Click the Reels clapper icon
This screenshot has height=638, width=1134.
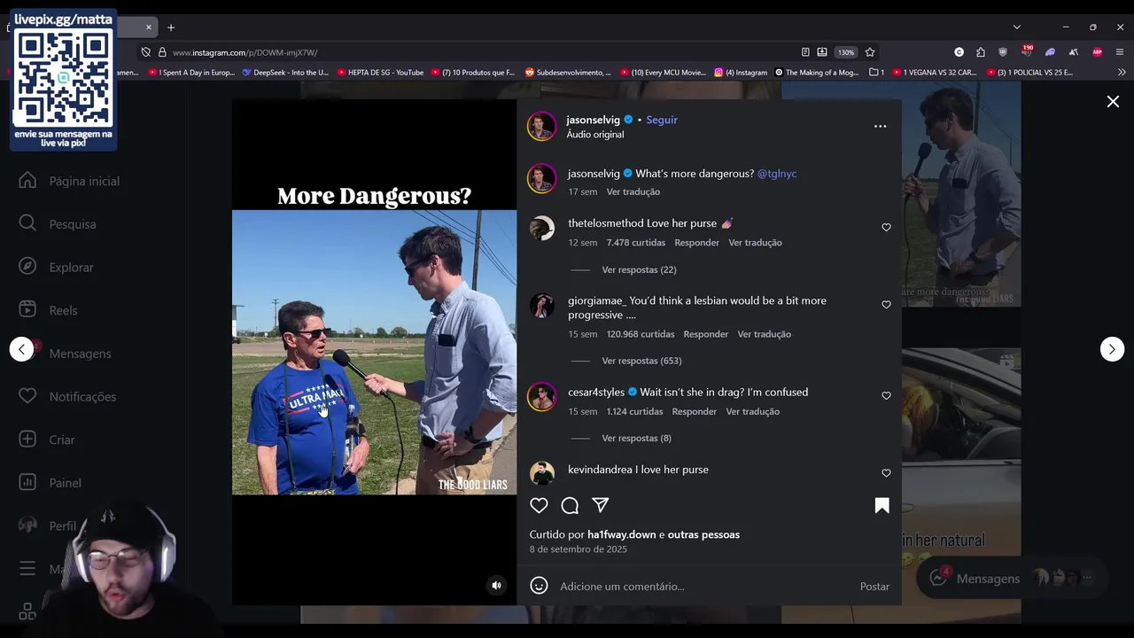click(27, 309)
